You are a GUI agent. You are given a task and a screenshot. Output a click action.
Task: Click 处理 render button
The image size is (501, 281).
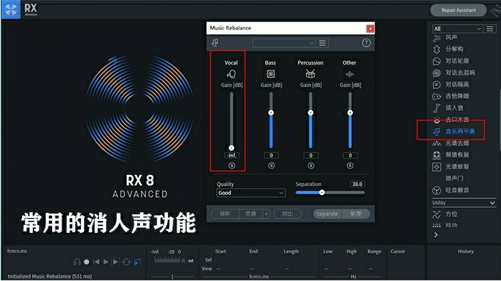356,214
